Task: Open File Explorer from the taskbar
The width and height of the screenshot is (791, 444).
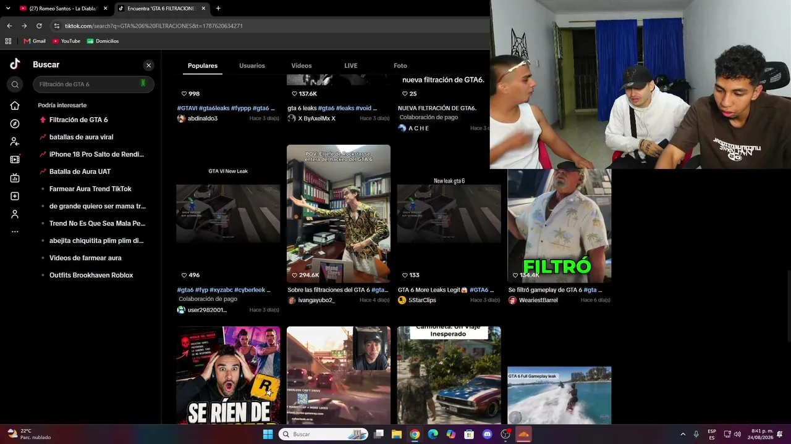Action: [x=396, y=434]
